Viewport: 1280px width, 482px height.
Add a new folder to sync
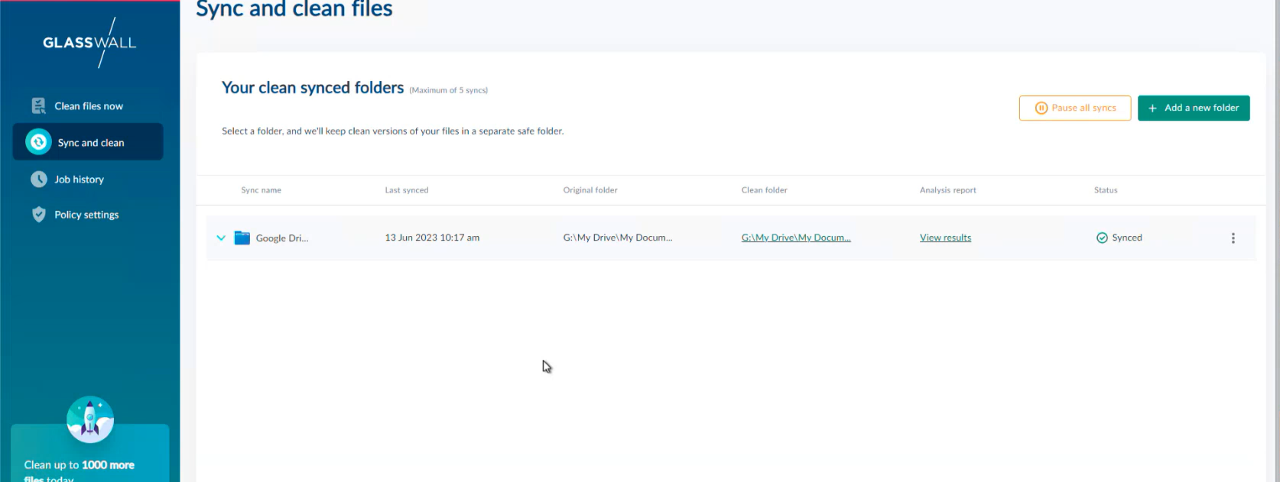click(1193, 108)
